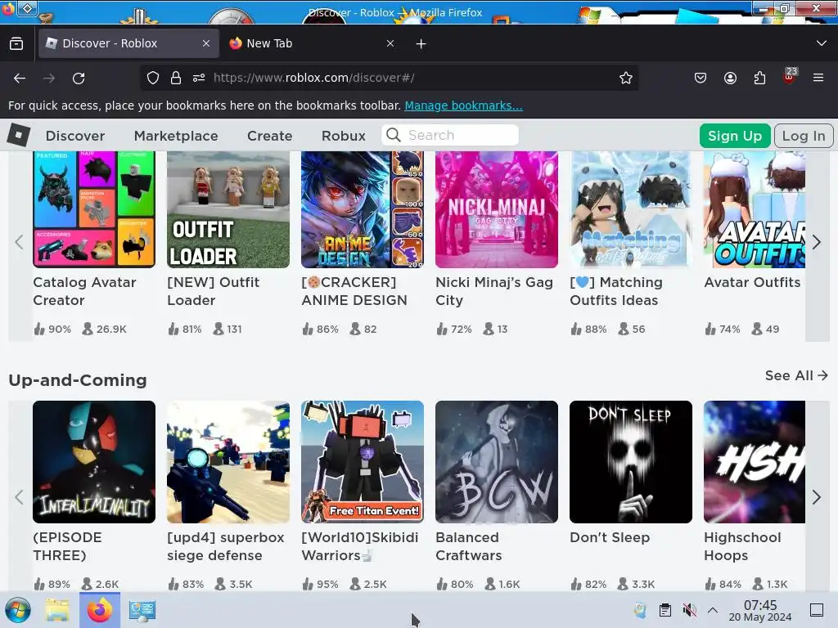Viewport: 838px width, 628px height.
Task: Unmute the volume tray icon
Action: click(689, 610)
